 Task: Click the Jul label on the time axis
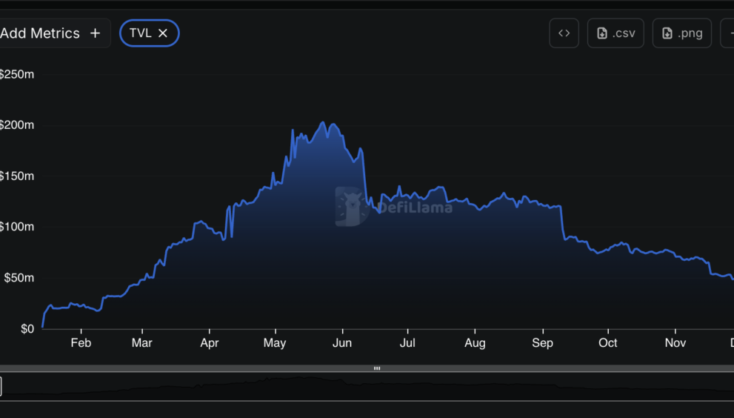tap(407, 343)
